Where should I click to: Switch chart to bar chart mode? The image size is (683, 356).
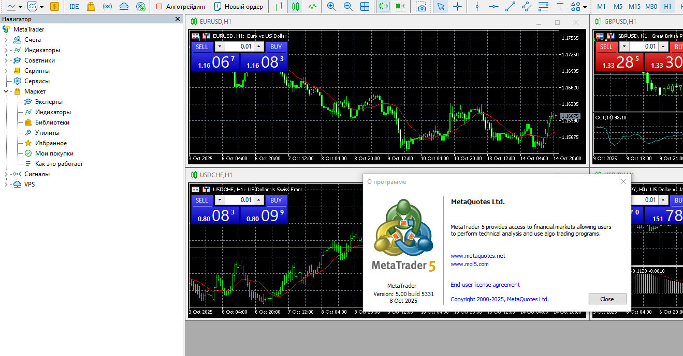click(x=279, y=7)
